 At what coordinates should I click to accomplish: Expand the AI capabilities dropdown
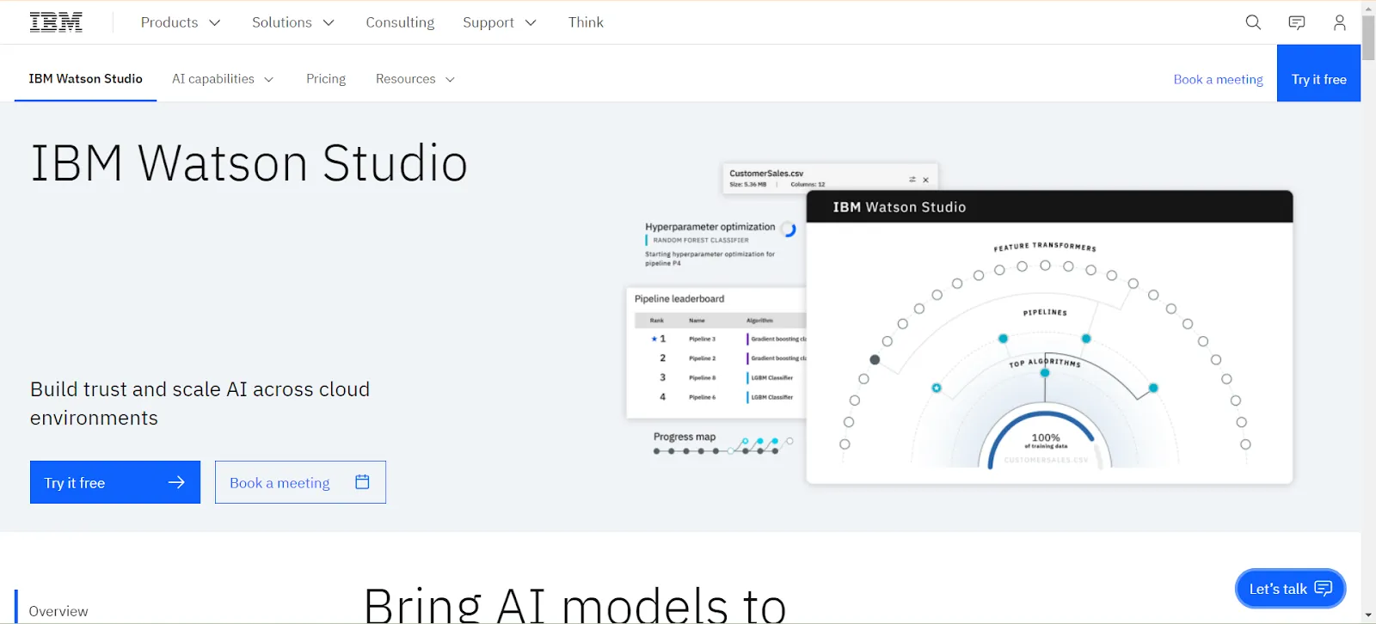pos(223,79)
